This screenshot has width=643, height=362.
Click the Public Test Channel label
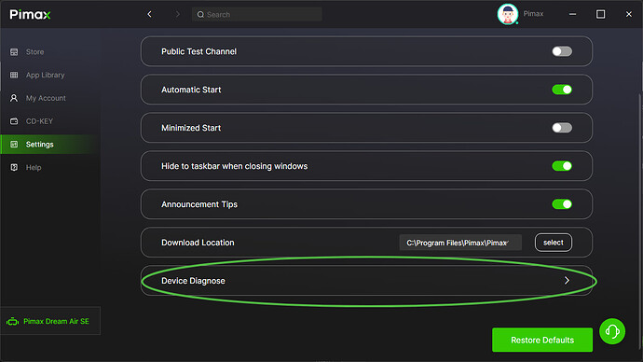click(198, 51)
